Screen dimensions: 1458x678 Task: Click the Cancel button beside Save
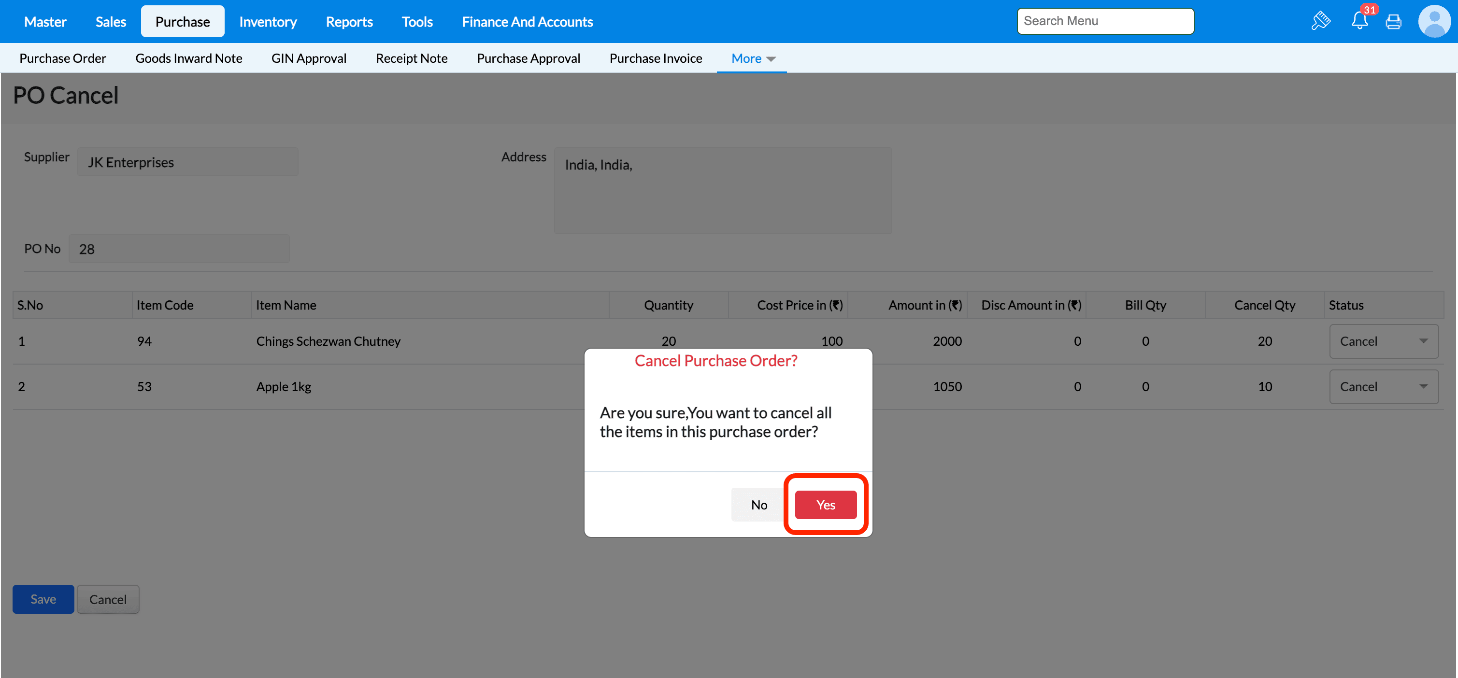[108, 599]
